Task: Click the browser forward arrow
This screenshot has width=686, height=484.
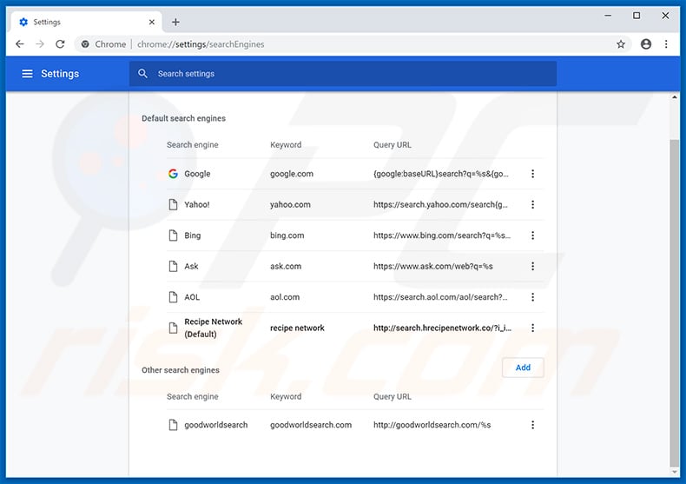Action: 40,44
